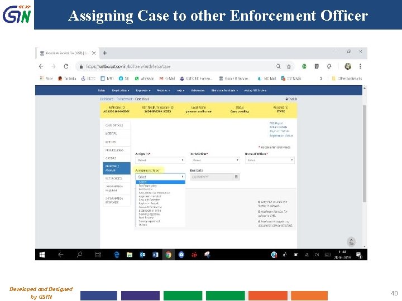Expand the Jurisdiction dropdown
The image size is (402, 301).
[x=215, y=160]
